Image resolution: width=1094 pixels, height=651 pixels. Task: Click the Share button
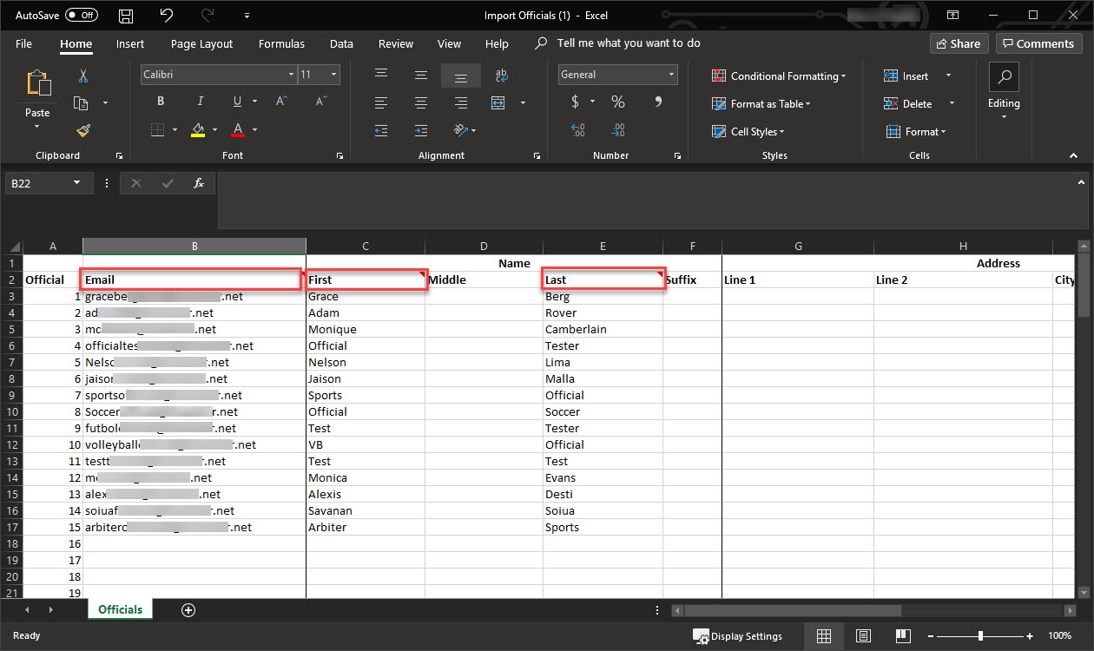(x=959, y=43)
